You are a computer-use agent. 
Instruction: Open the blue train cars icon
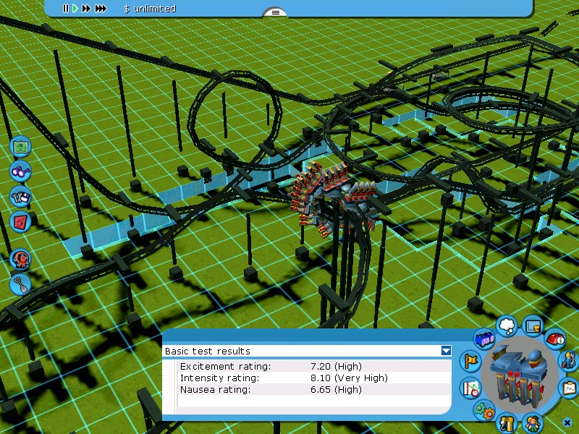(x=484, y=339)
